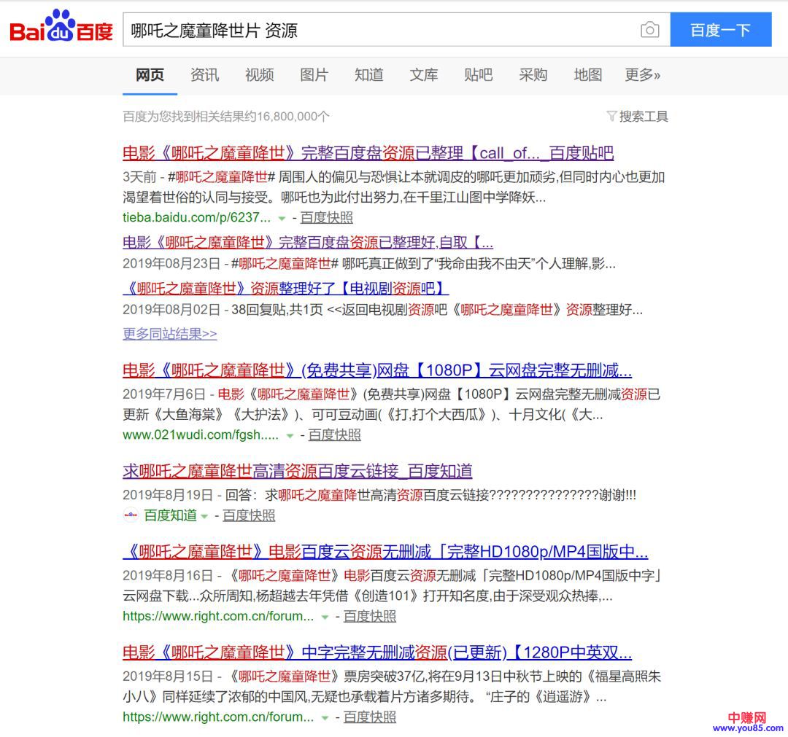View 百度快照 for the 021wudi.com result
The width and height of the screenshot is (788, 737).
pos(334,435)
